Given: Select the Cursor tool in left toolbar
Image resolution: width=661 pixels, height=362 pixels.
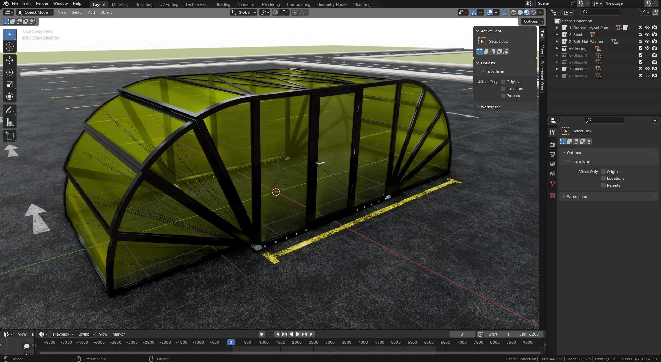Looking at the screenshot, I should click(10, 46).
